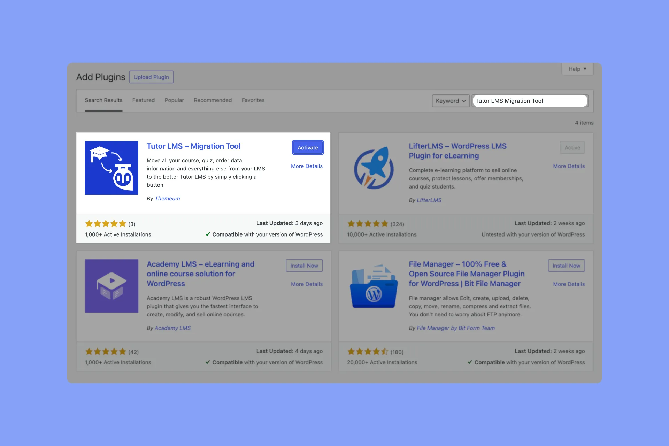Open the File Manager plugin title link
The image size is (669, 446).
(x=467, y=274)
